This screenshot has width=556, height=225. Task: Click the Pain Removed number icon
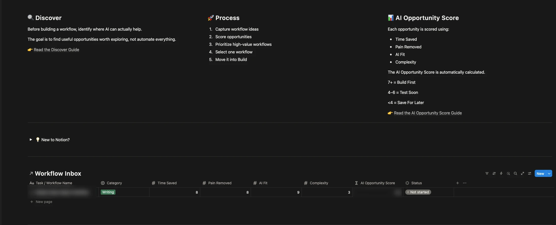pos(204,183)
